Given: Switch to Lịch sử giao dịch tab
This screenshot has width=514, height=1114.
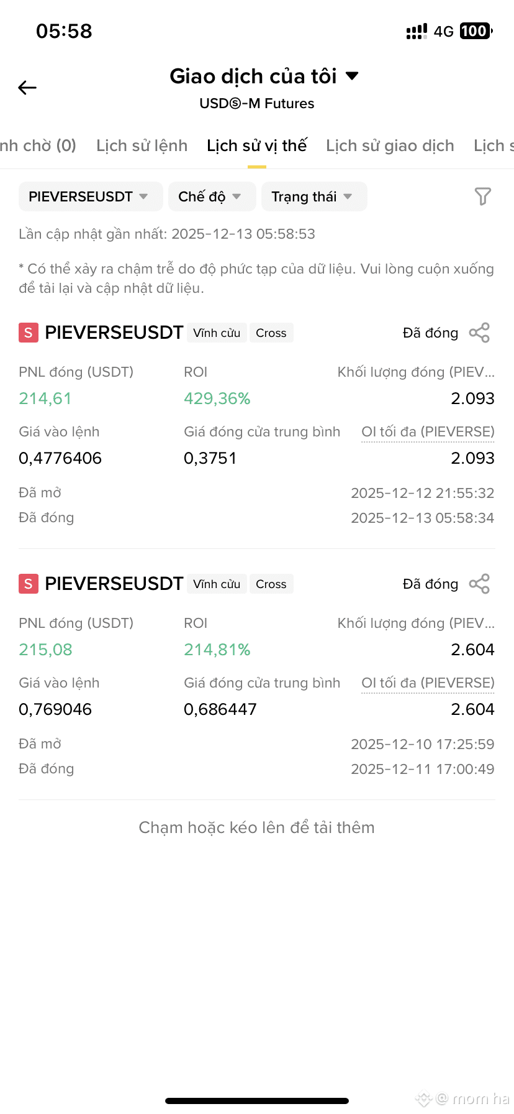Looking at the screenshot, I should (x=390, y=145).
